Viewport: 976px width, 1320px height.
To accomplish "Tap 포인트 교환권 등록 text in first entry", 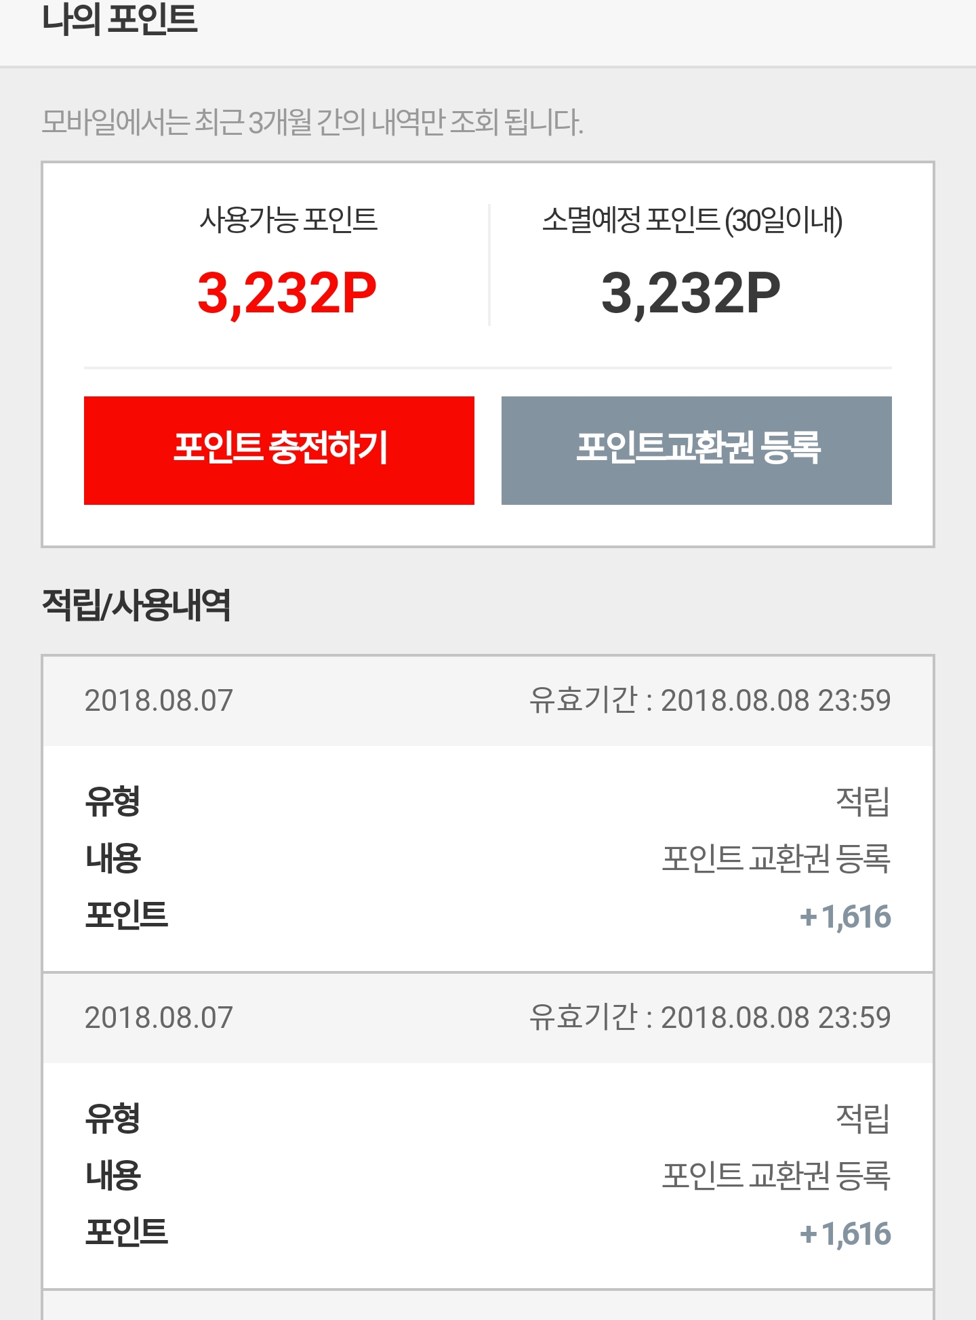I will click(x=776, y=859).
